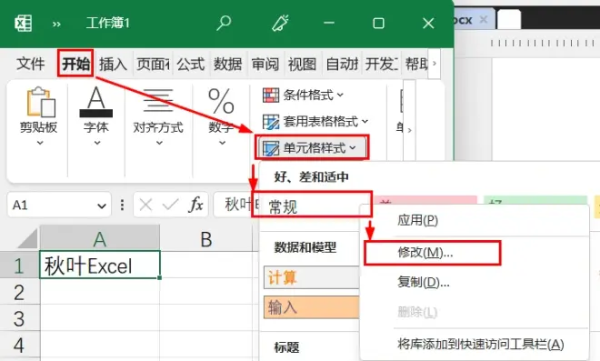Image resolution: width=600 pixels, height=361 pixels.
Task: Click the select-all corner triangle
Action: pyautogui.click(x=28, y=239)
